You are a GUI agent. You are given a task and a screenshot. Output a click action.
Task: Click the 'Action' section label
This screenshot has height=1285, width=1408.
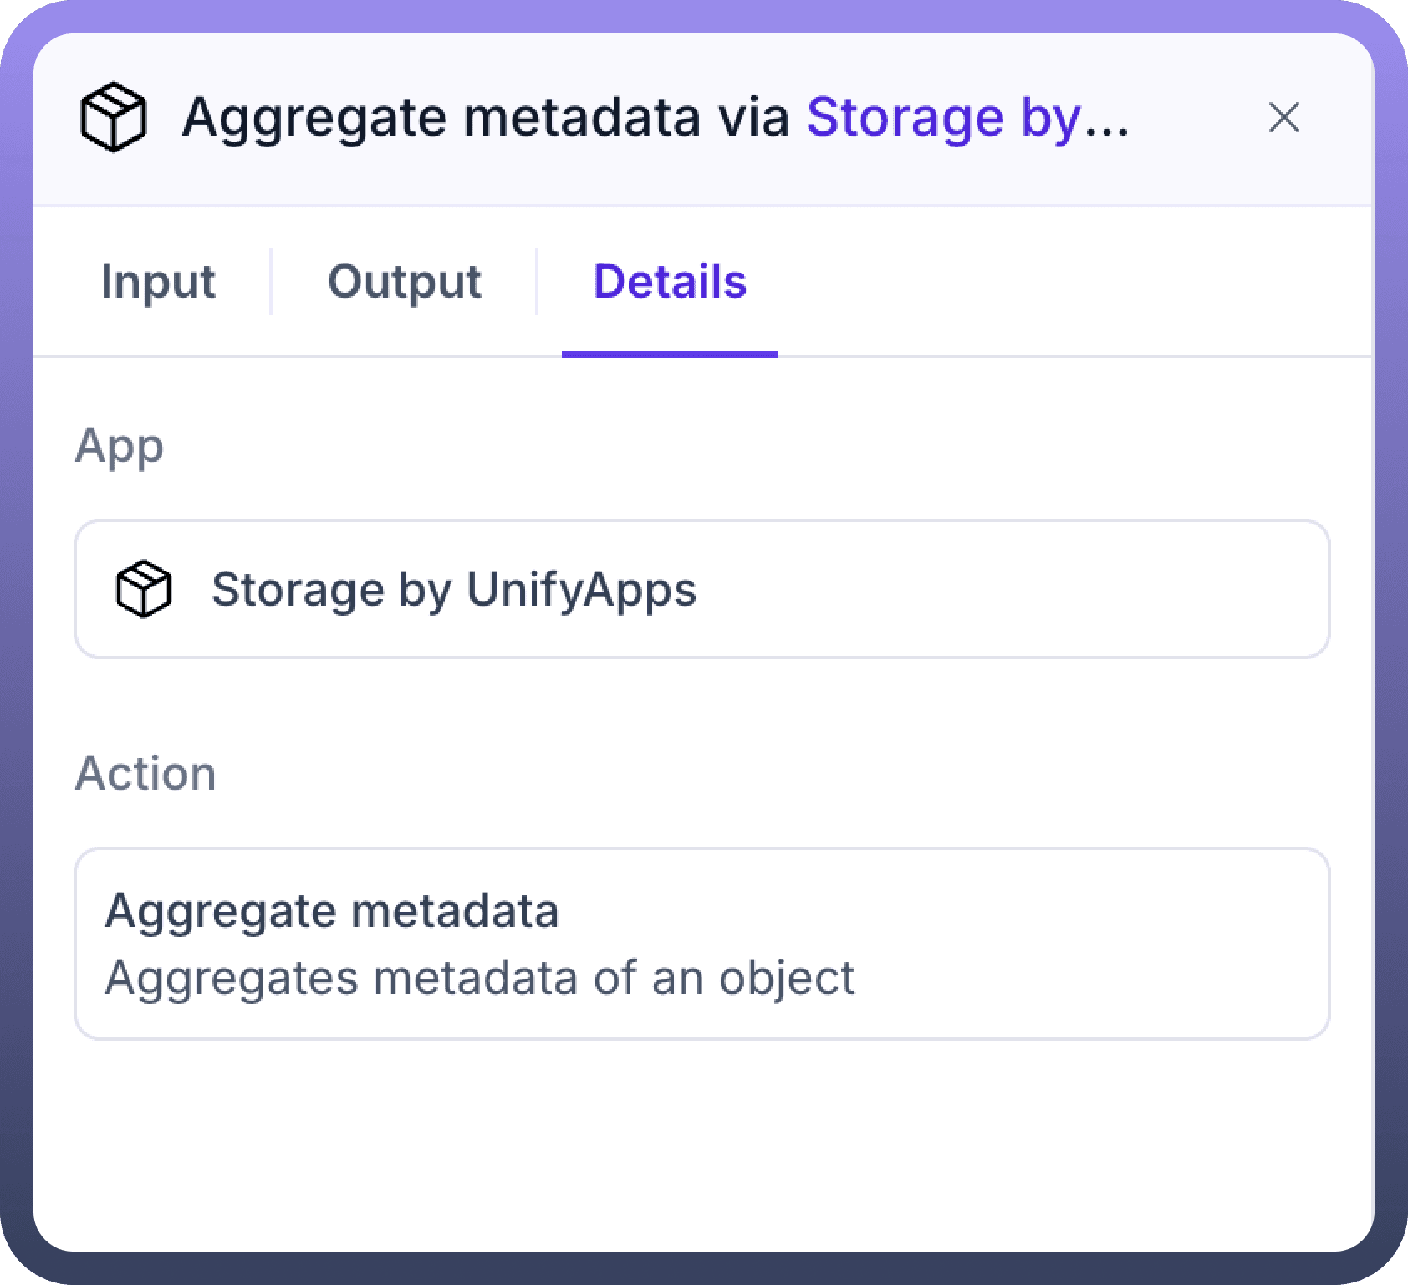pyautogui.click(x=145, y=773)
